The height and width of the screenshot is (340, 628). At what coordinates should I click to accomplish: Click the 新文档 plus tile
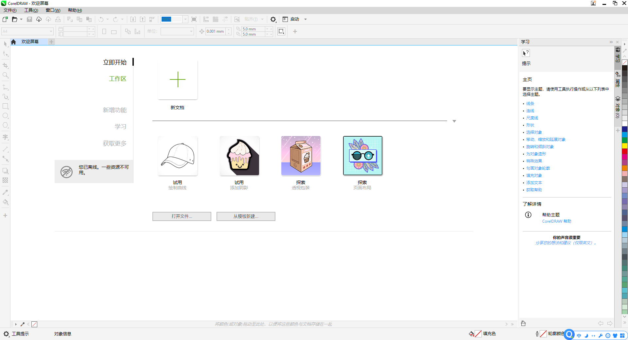tap(178, 79)
